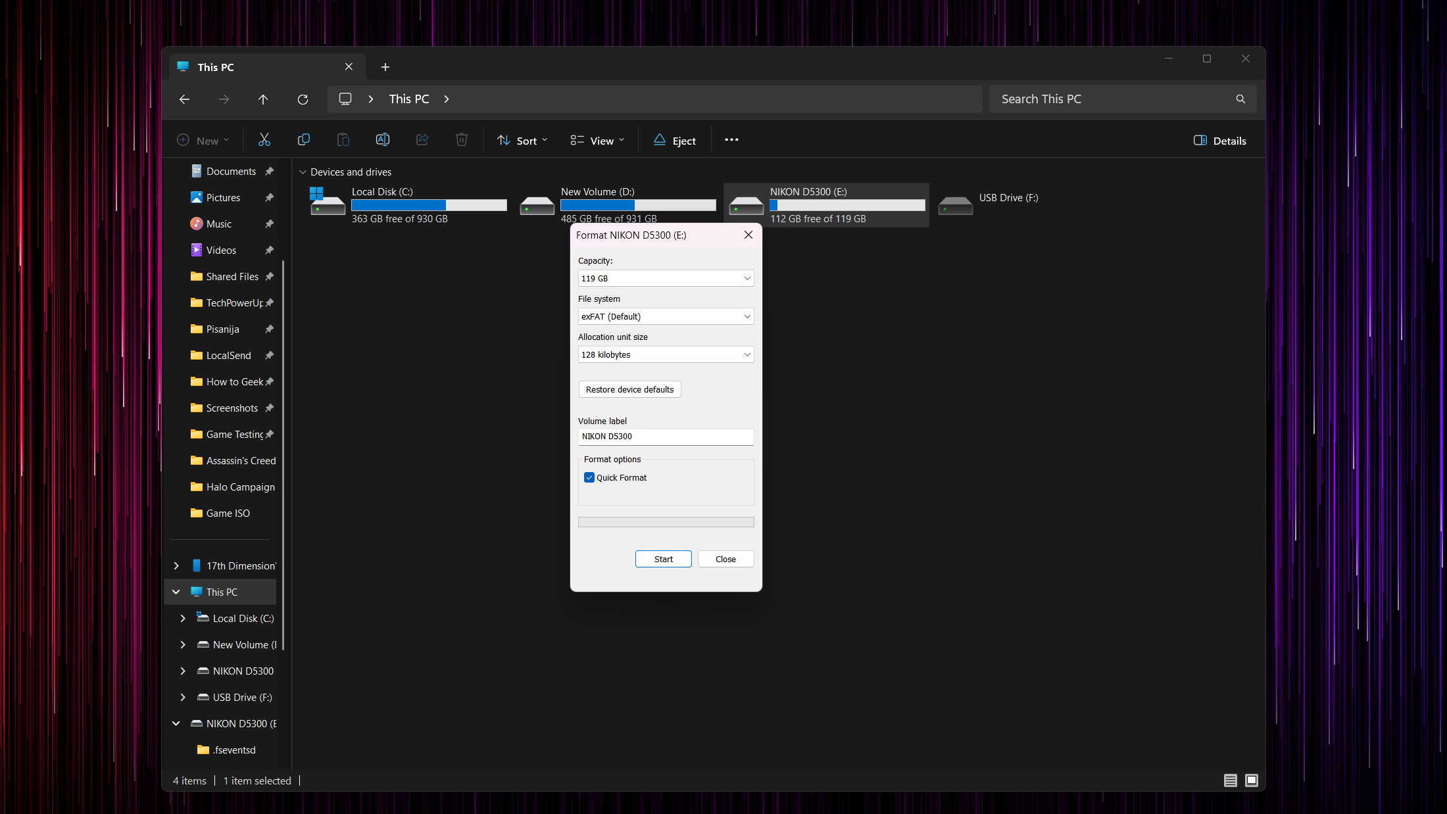Refresh the This PC view
Viewport: 1447px width, 814px height.
(303, 99)
